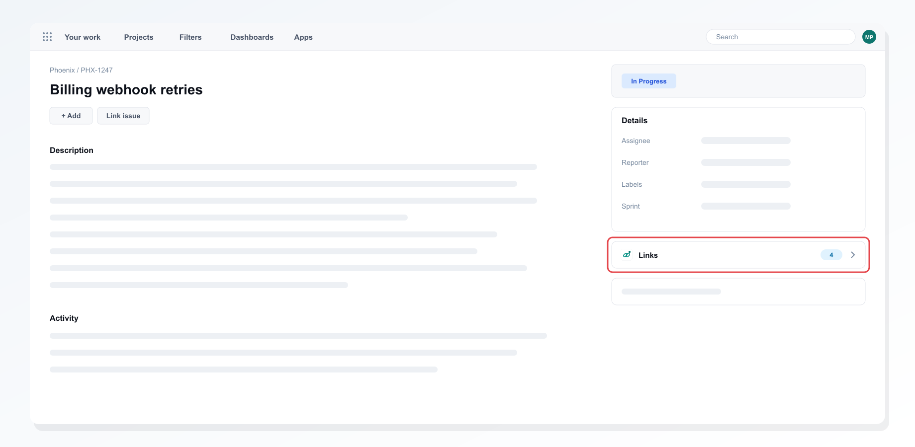This screenshot has width=915, height=447.
Task: Click the Link issue button
Action: coord(123,116)
